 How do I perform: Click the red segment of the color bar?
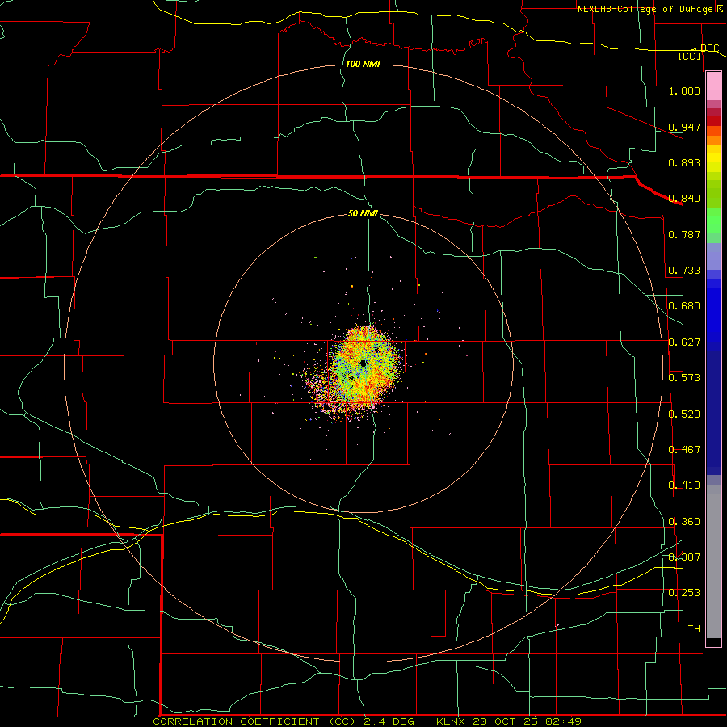713,121
